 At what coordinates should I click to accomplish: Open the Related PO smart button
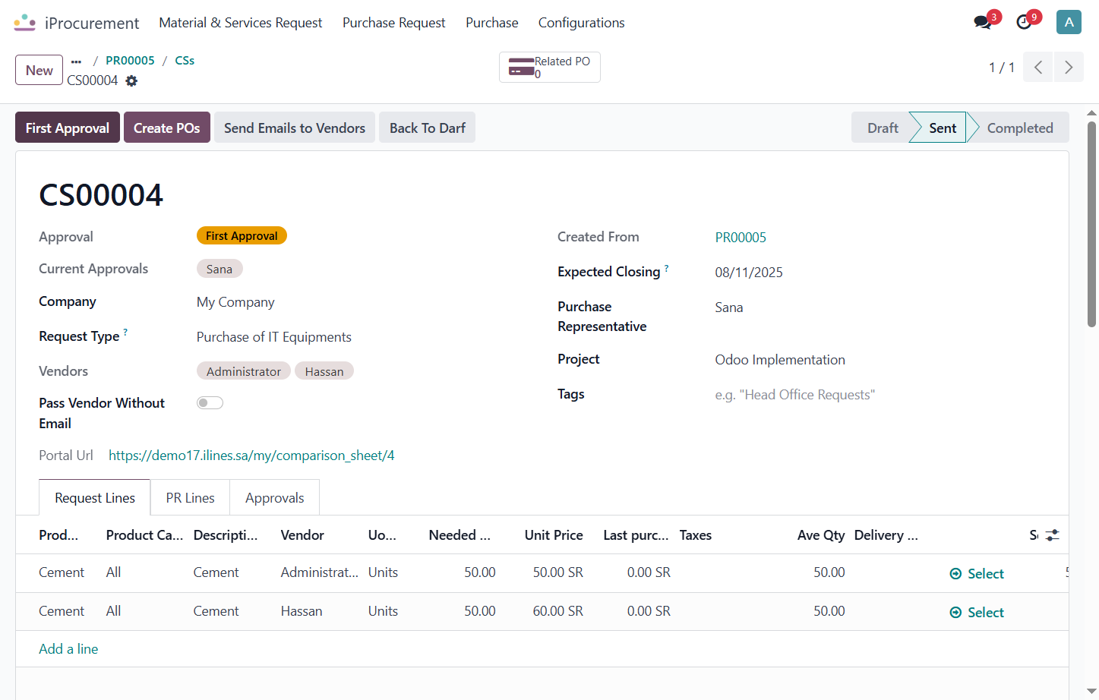550,68
